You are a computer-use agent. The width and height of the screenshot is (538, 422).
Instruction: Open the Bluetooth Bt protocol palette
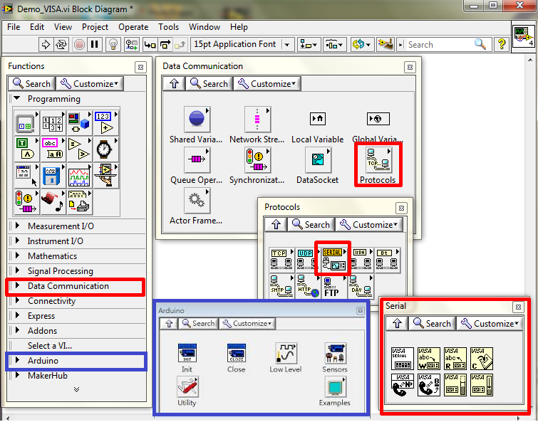click(x=388, y=260)
